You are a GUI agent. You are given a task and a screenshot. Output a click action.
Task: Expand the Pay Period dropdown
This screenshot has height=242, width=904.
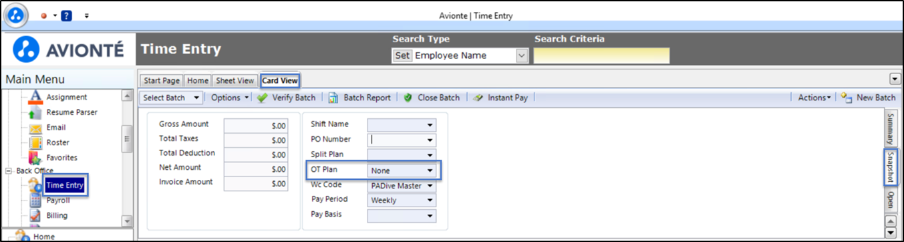[430, 201]
